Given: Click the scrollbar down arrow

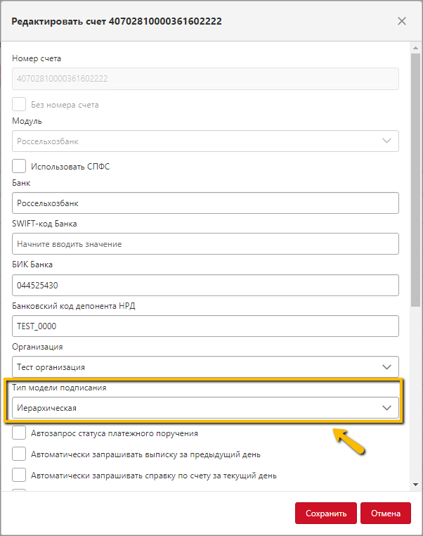Looking at the screenshot, I should coord(415,485).
